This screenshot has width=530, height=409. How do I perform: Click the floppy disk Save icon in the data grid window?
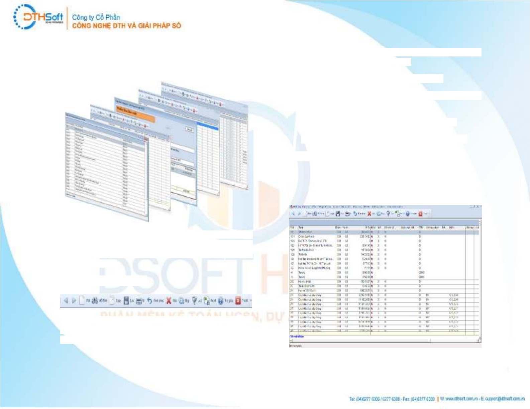point(338,214)
